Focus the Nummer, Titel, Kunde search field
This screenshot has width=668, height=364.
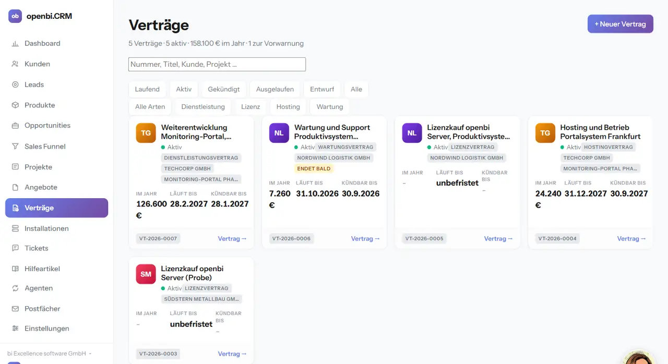(x=217, y=65)
